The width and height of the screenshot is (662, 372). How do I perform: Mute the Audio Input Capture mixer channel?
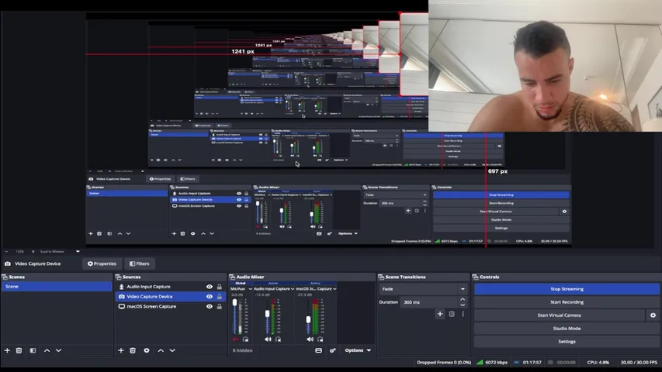coord(268,339)
